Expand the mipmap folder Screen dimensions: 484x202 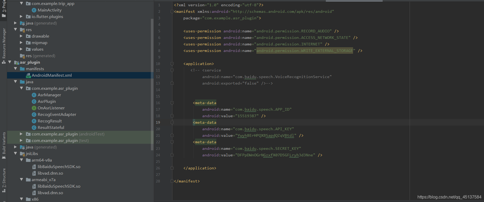tap(21, 43)
